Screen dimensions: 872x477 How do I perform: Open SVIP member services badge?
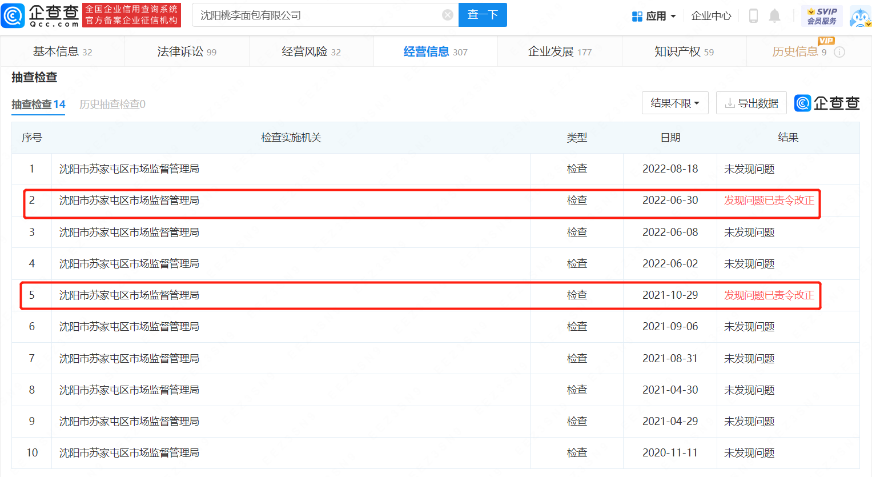coord(822,16)
